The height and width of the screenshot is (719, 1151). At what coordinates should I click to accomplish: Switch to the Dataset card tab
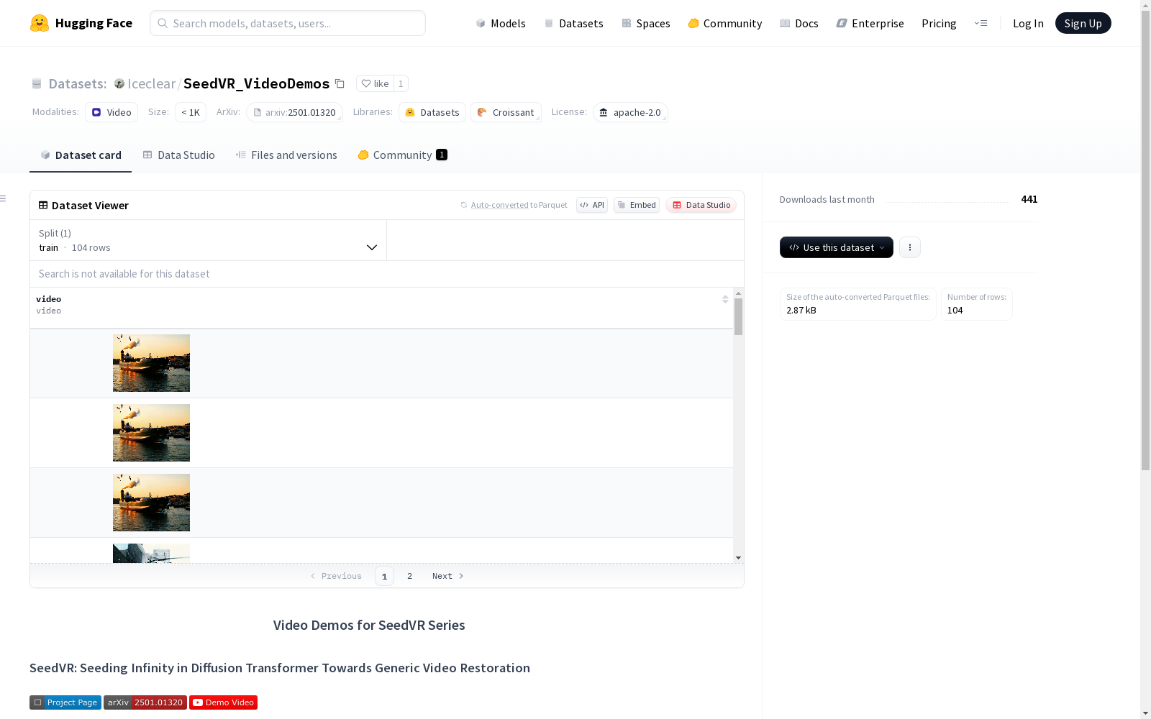(x=81, y=155)
